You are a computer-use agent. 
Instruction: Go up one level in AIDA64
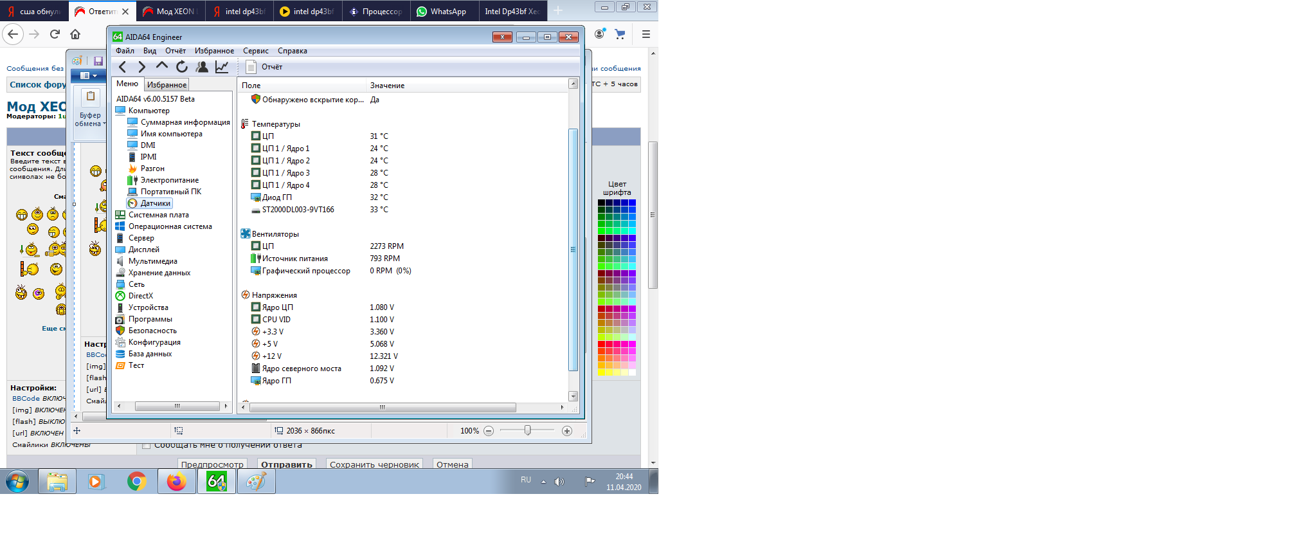point(162,67)
